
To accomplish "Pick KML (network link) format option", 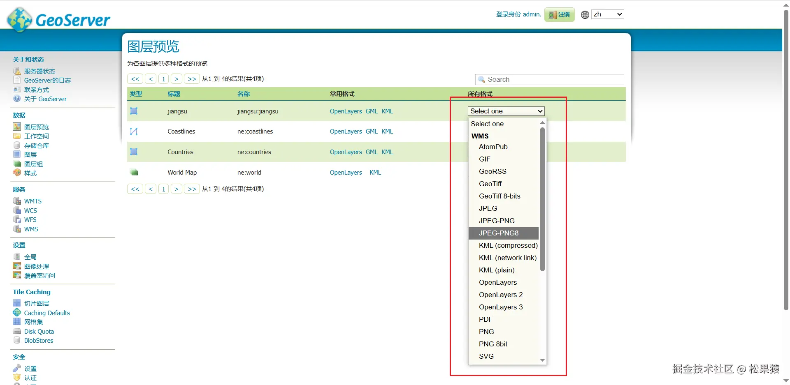I will [x=507, y=258].
